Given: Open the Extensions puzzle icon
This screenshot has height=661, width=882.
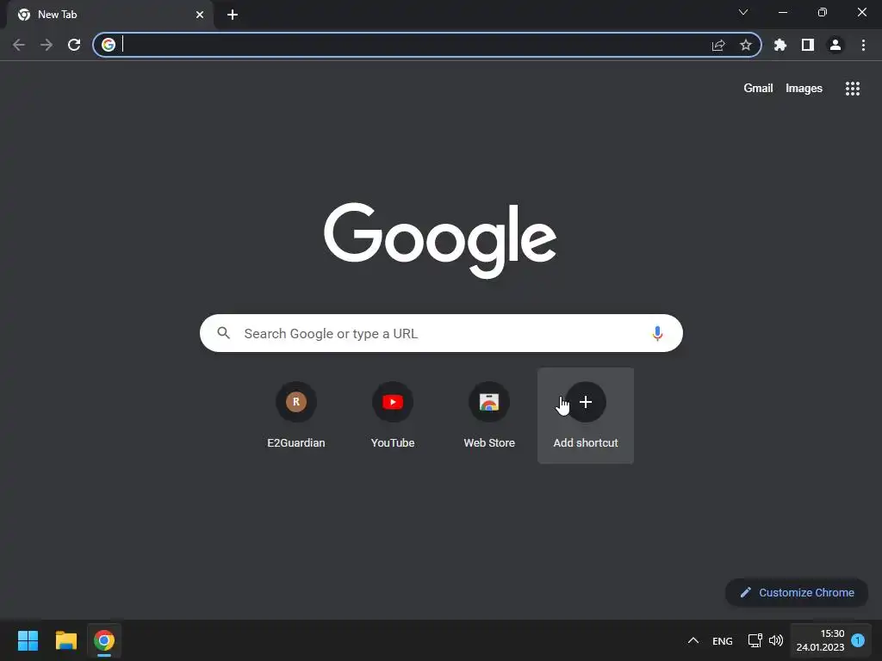Looking at the screenshot, I should coord(780,45).
